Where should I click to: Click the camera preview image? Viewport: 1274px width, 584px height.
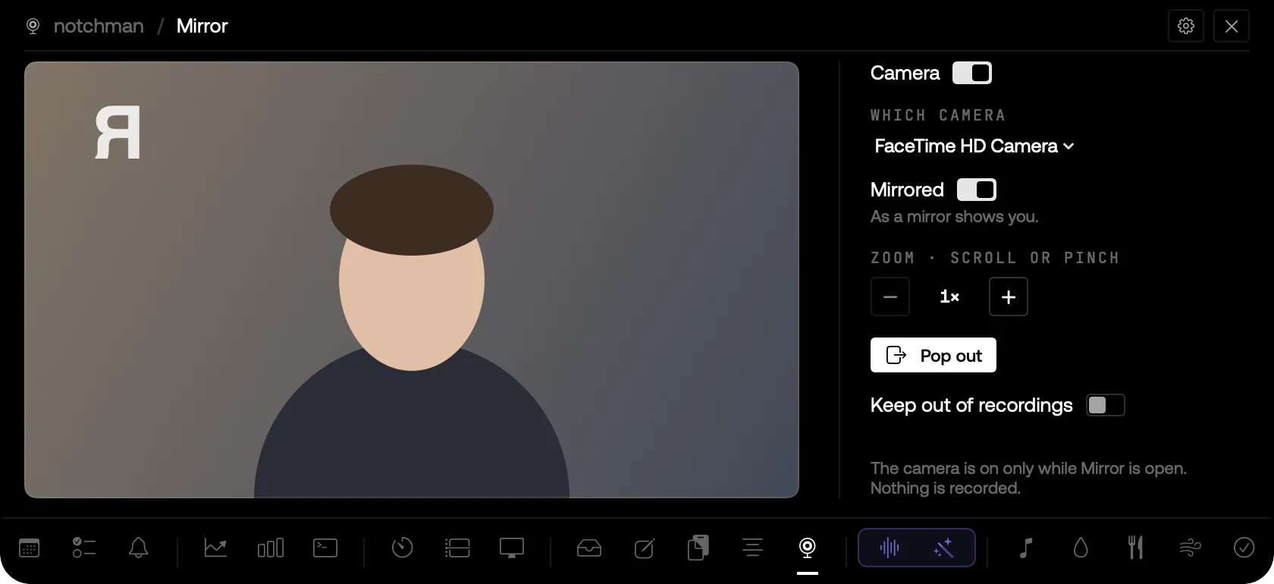[412, 280]
